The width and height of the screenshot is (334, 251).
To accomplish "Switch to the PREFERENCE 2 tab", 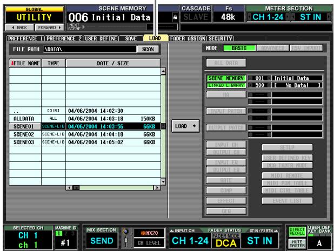I will click(x=64, y=38).
